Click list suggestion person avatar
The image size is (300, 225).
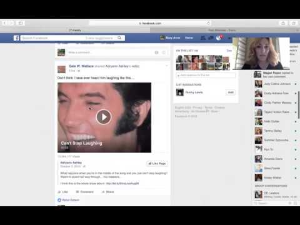[180, 92]
